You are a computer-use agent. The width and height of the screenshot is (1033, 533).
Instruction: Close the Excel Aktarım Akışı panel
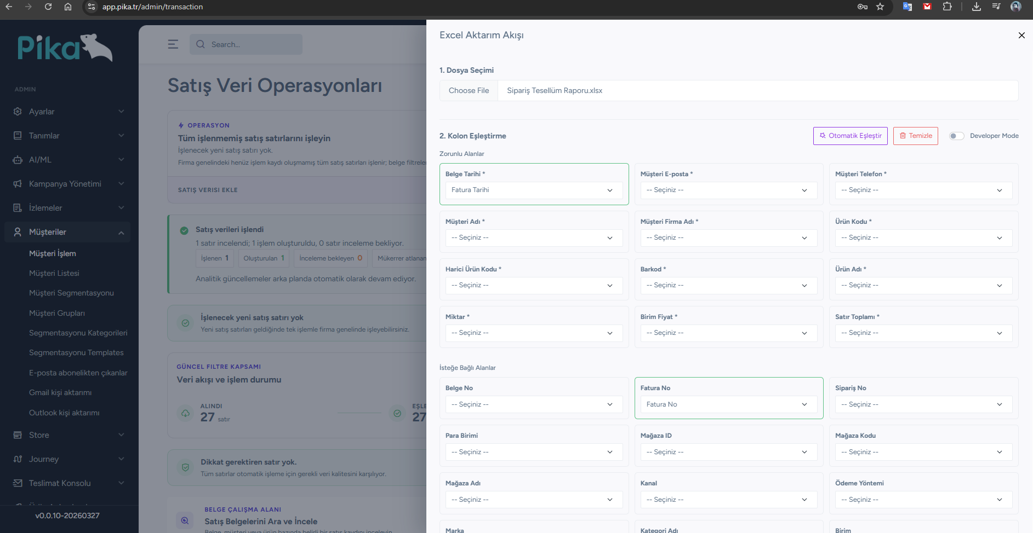(x=1021, y=36)
